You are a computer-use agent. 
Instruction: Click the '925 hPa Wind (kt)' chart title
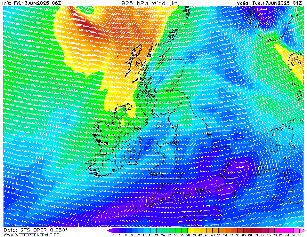[150, 3]
